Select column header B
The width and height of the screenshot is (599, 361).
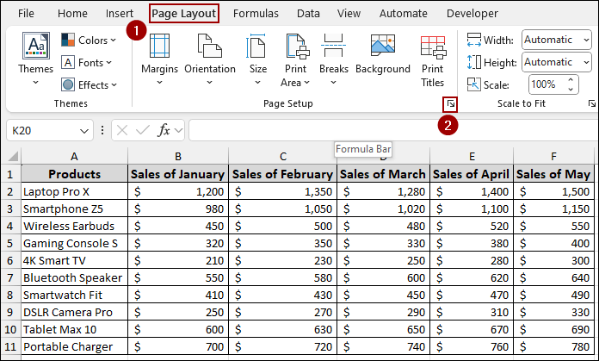pos(177,155)
